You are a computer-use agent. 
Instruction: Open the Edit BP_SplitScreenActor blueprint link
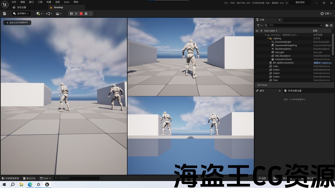322,63
